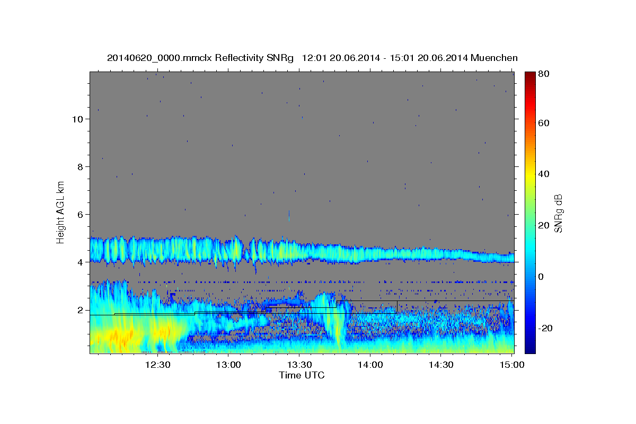Screen dimensions: 636x424
Task: Click the 12:30 time tick label
Action: 157,365
